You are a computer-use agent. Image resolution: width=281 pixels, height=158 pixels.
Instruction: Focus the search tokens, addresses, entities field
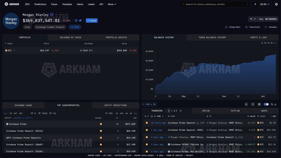point(215,4)
